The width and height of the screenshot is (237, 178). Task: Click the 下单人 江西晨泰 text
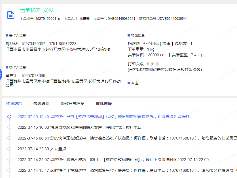click(x=77, y=19)
